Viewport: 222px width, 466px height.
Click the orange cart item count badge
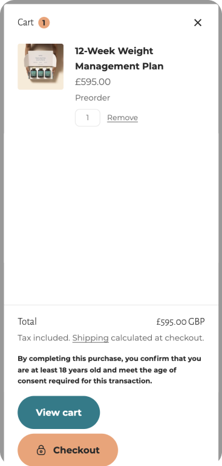(x=44, y=22)
